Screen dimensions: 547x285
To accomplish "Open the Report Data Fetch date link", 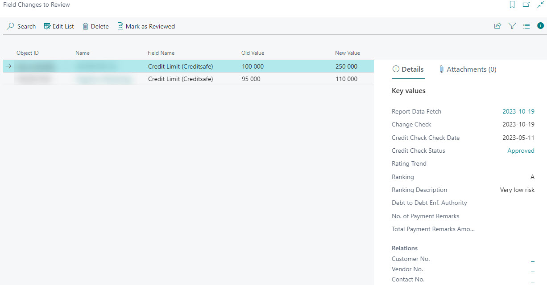I will pyautogui.click(x=518, y=112).
